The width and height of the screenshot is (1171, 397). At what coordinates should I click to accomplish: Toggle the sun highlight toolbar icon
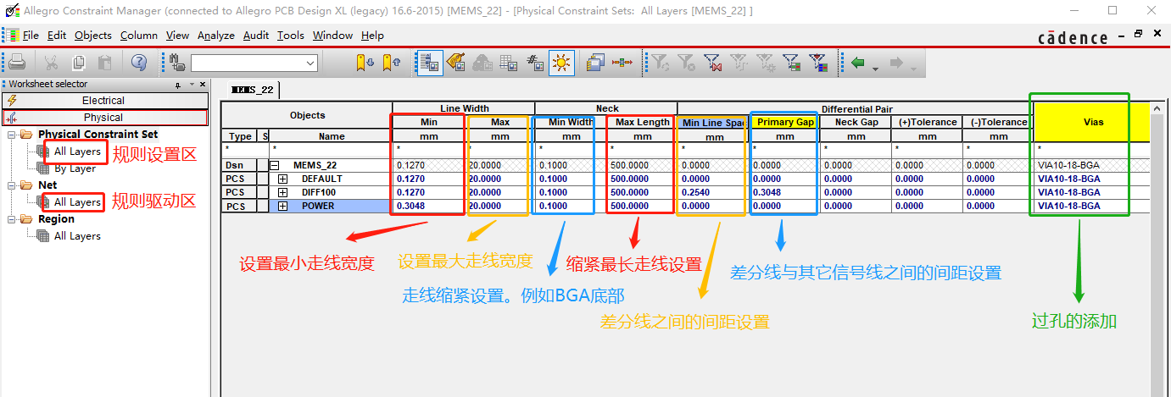[x=561, y=62]
